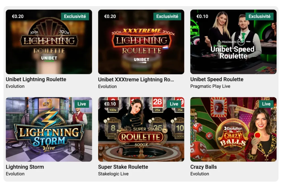Image resolution: width=282 pixels, height=188 pixels.
Task: Click the Super Stake Roulette title text
Action: [123, 167]
